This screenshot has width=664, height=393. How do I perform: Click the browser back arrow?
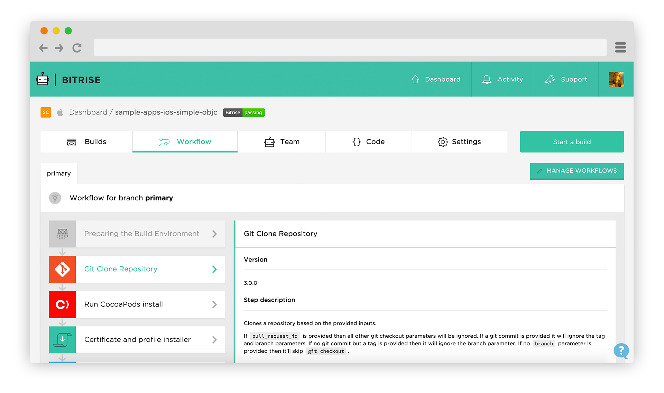pyautogui.click(x=44, y=48)
